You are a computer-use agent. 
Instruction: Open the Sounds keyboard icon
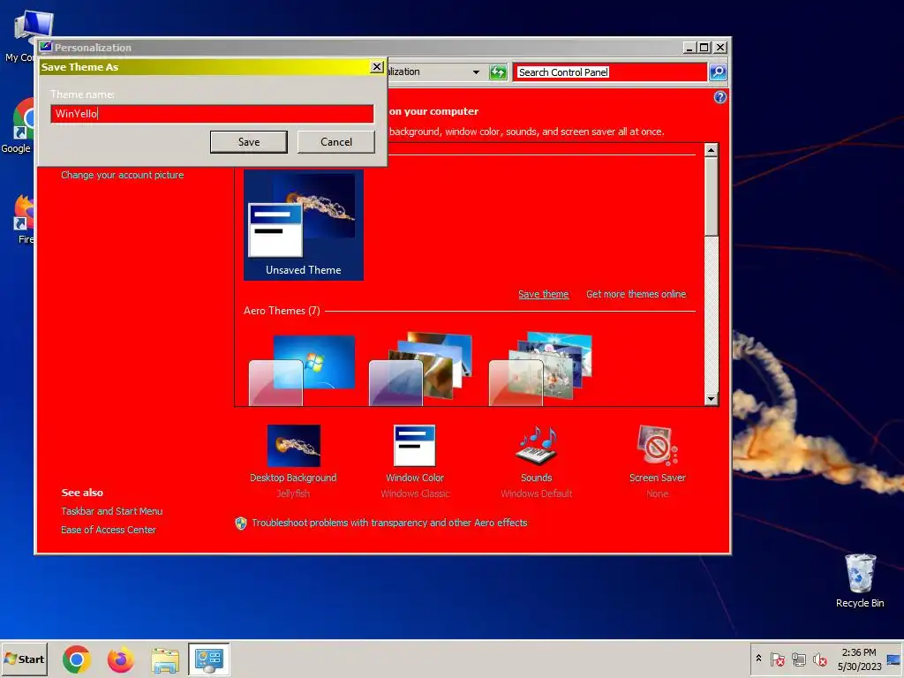(x=536, y=446)
